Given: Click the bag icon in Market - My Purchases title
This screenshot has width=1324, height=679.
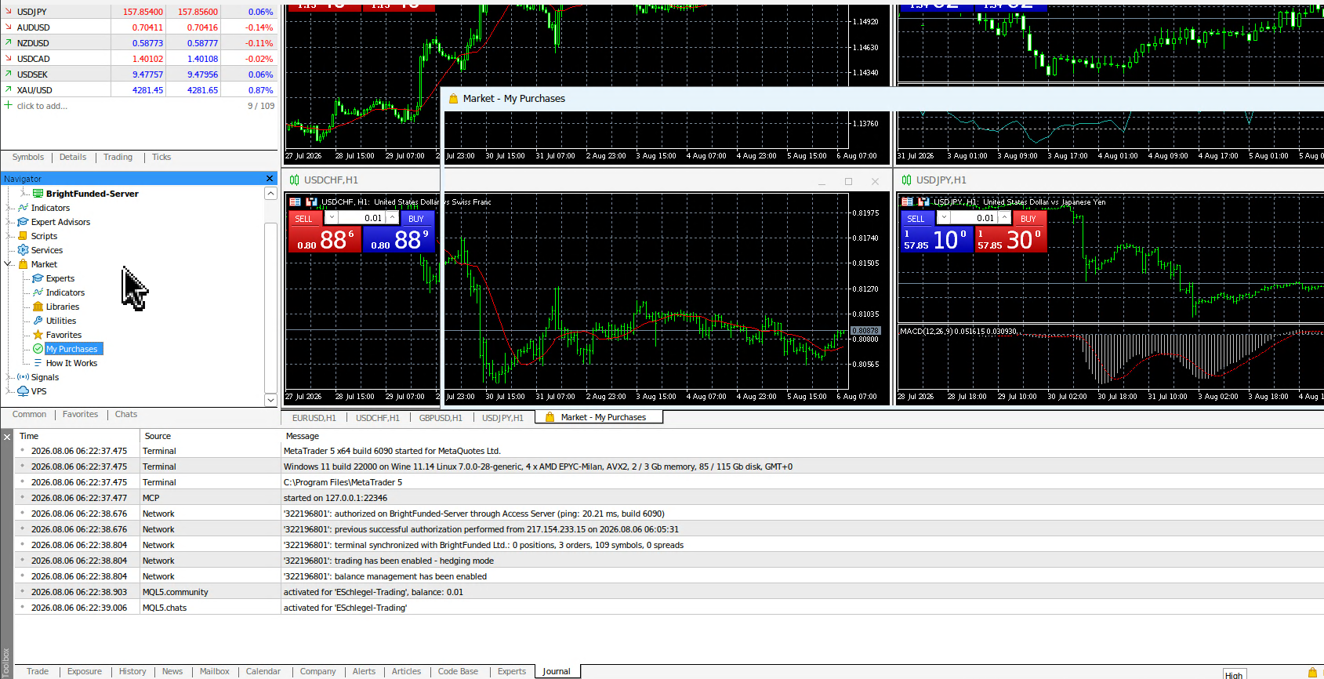Looking at the screenshot, I should pos(453,99).
